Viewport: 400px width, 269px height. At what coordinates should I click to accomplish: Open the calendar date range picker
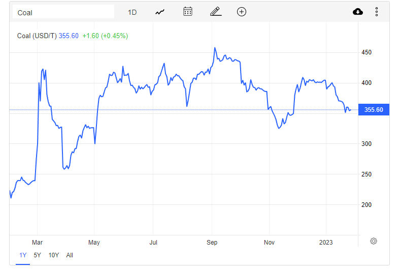[188, 12]
